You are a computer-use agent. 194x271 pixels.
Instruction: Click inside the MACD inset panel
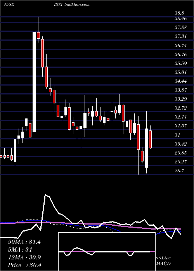pos(107,252)
